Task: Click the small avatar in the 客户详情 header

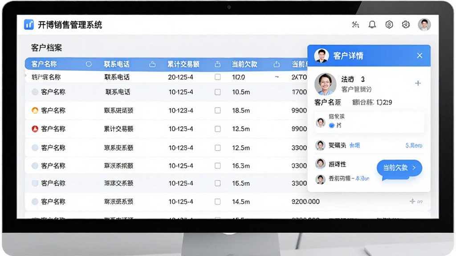Action: 322,56
